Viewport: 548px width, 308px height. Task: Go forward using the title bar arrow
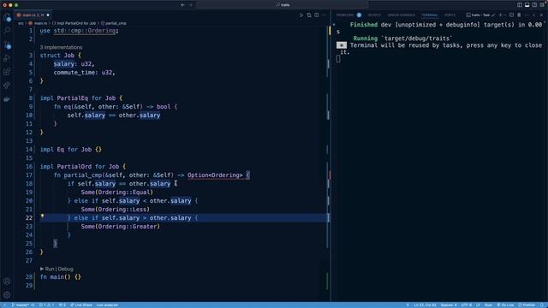pyautogui.click(x=191, y=5)
